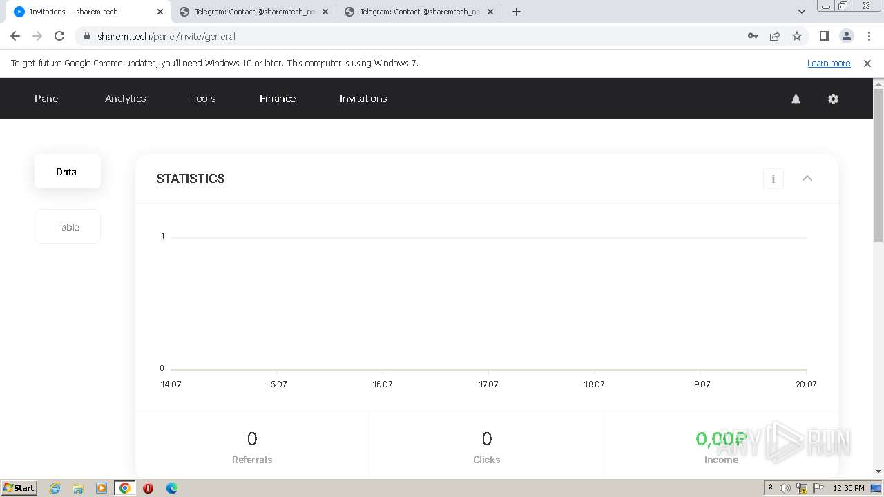Open Opera from the taskbar
Image resolution: width=884 pixels, height=497 pixels.
point(148,488)
